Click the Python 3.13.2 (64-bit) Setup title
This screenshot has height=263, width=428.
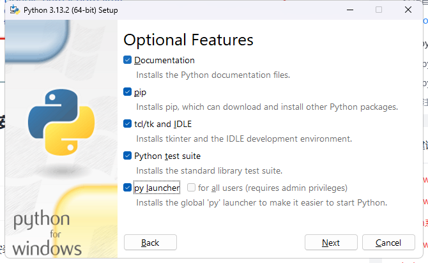click(71, 10)
